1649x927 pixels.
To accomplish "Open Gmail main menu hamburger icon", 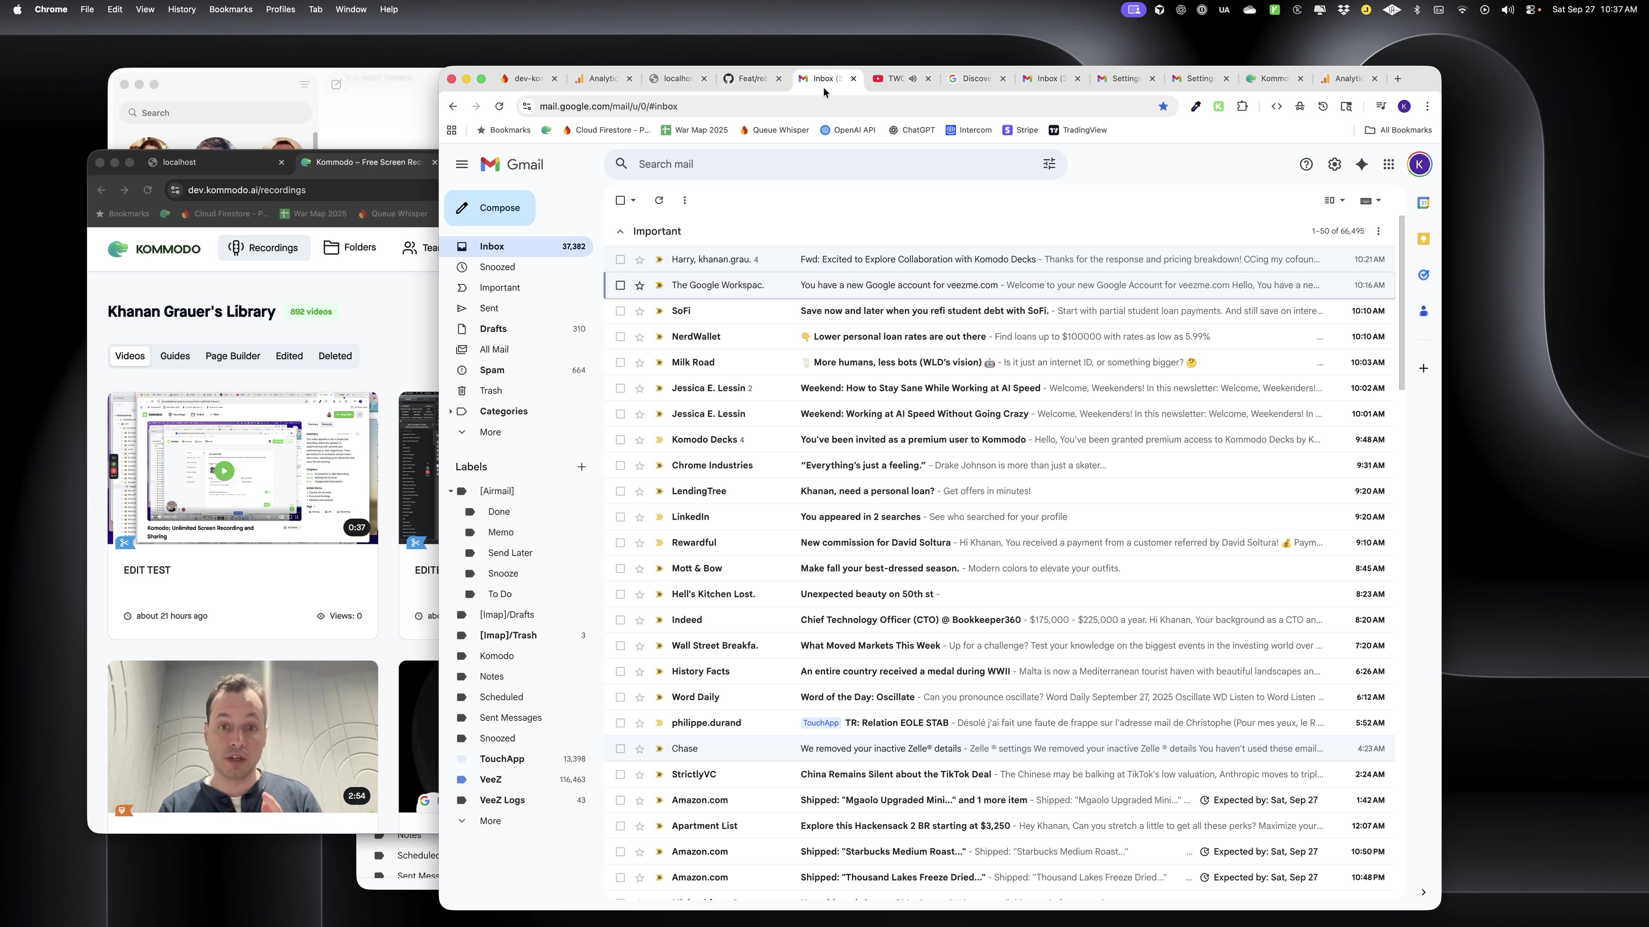I will (462, 164).
